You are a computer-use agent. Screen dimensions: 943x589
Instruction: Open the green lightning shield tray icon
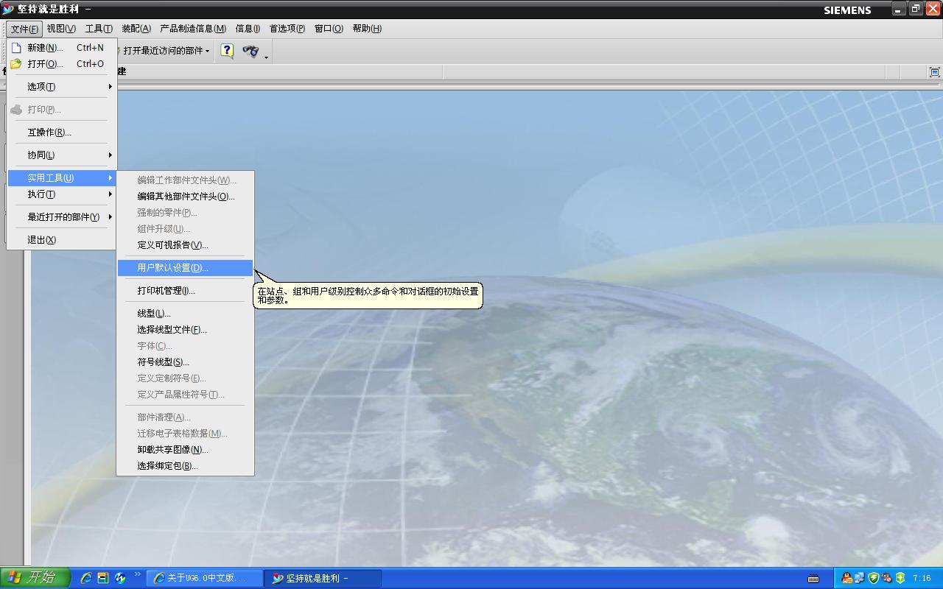(x=874, y=578)
